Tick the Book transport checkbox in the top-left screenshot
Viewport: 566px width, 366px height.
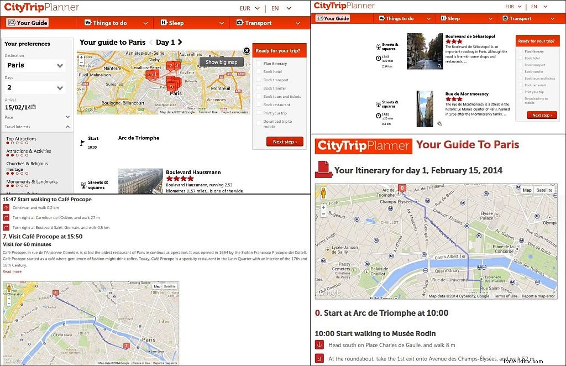pyautogui.click(x=259, y=80)
